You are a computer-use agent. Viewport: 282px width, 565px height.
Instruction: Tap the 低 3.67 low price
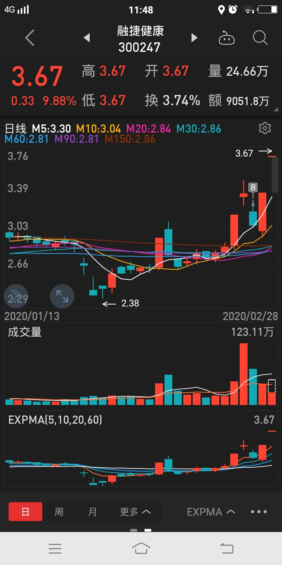click(104, 101)
